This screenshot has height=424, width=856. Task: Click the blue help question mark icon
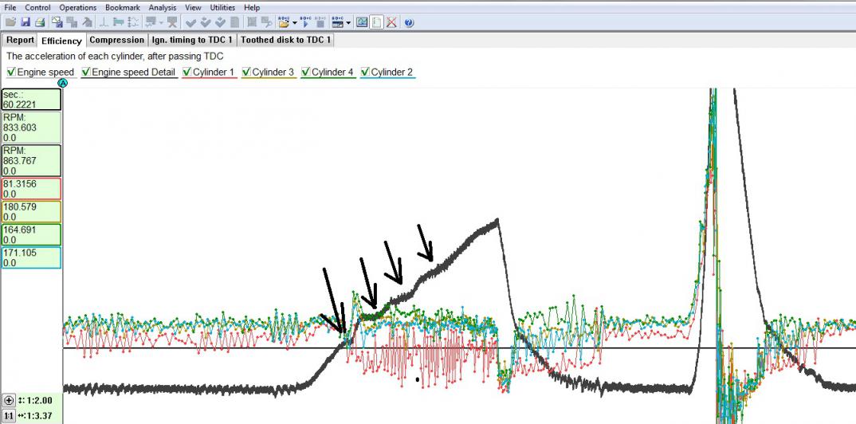[409, 22]
